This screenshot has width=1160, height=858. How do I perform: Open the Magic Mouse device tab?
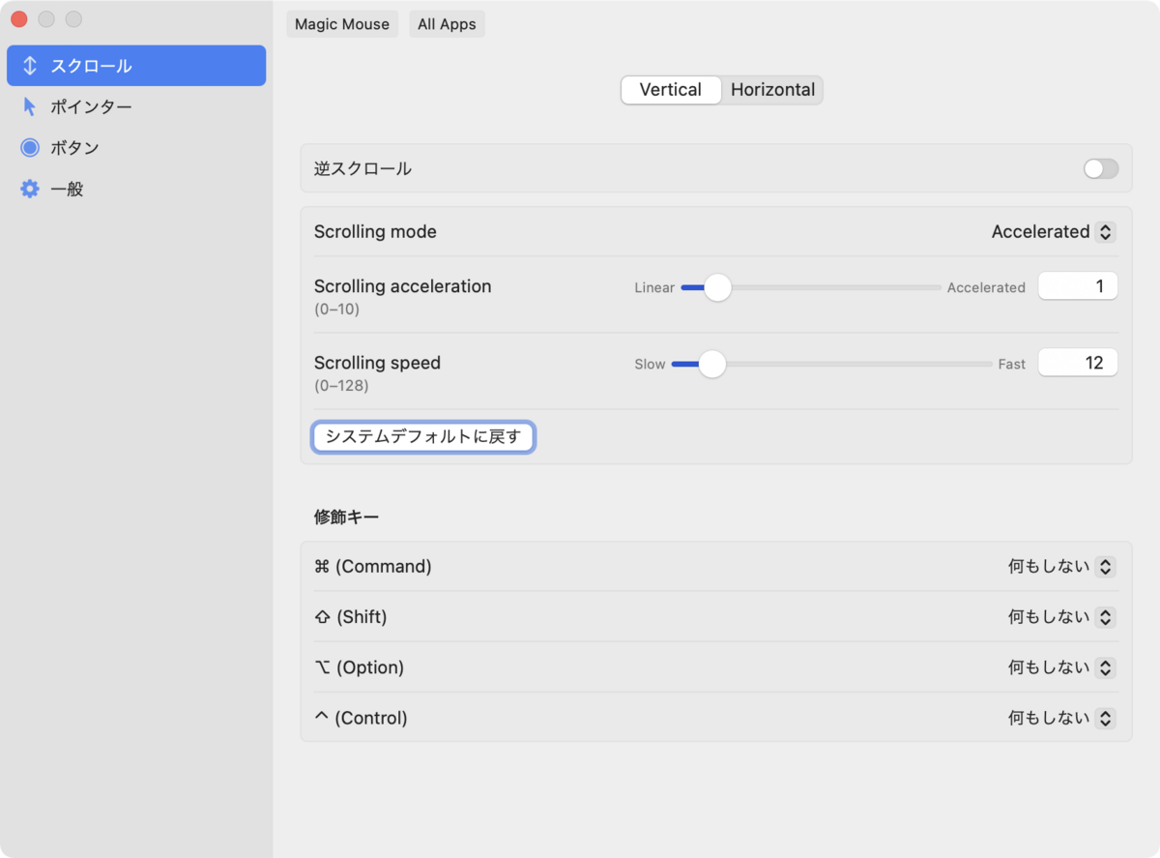[x=342, y=24]
